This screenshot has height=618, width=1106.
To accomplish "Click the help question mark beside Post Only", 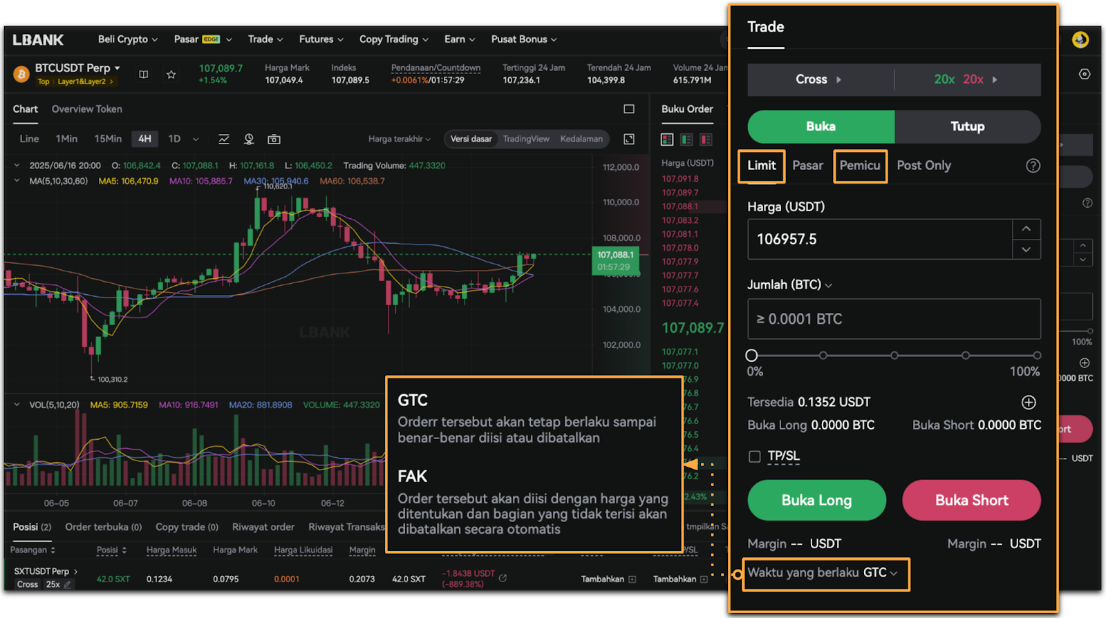I will coord(1033,166).
